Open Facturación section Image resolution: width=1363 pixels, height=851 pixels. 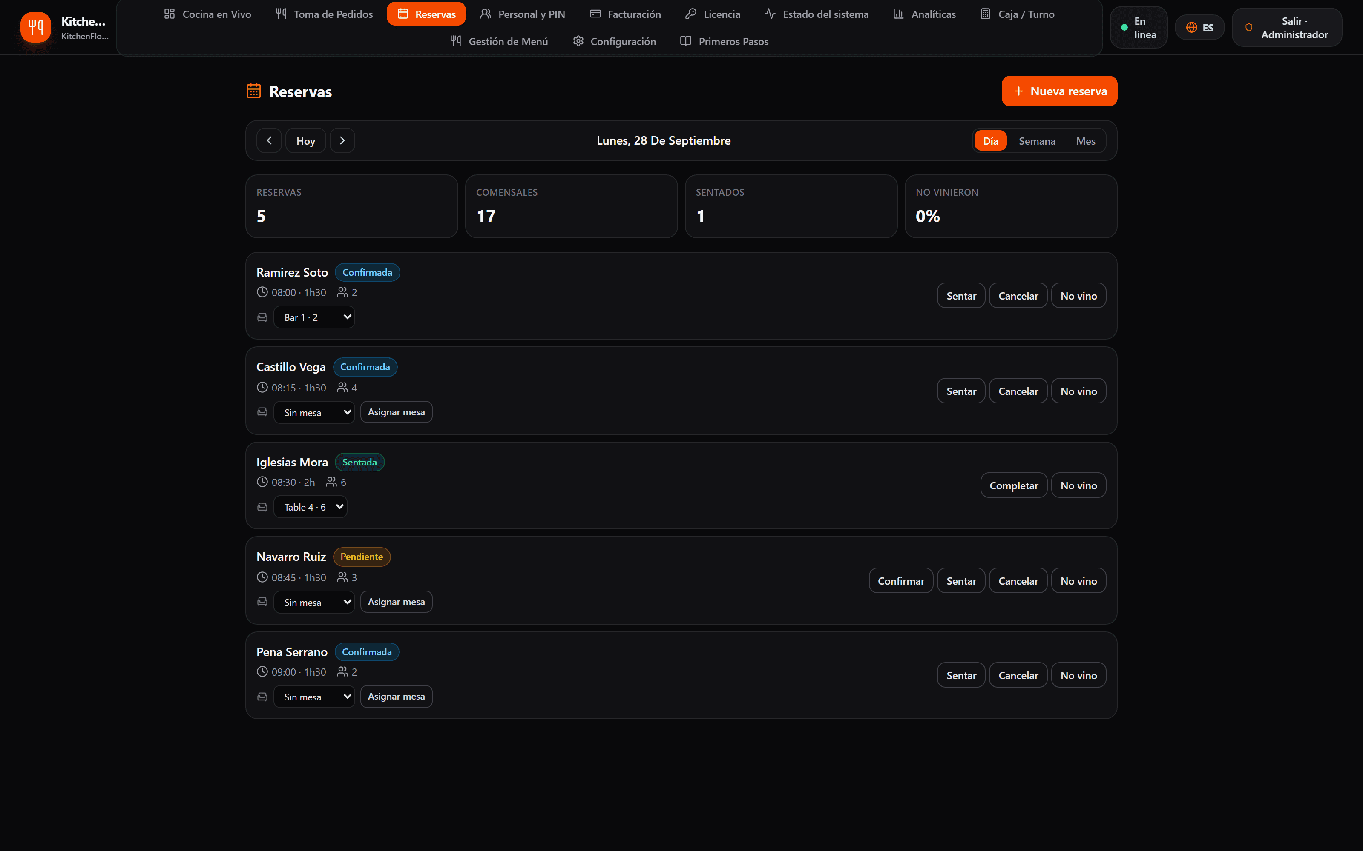[x=625, y=14]
